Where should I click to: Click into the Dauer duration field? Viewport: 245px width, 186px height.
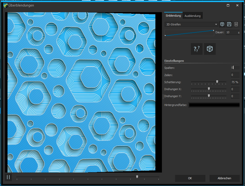click(x=232, y=32)
